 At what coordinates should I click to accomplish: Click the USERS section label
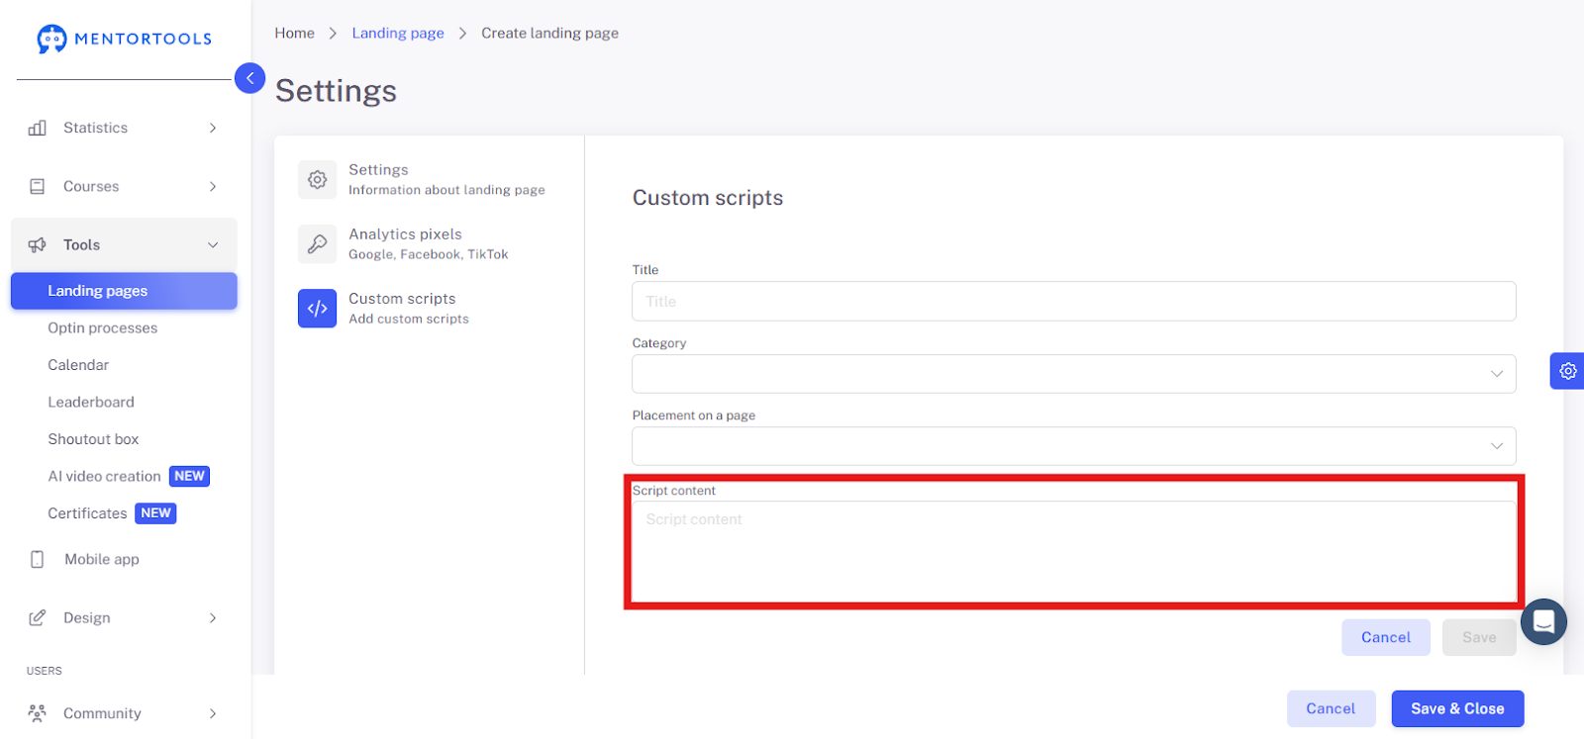point(44,671)
